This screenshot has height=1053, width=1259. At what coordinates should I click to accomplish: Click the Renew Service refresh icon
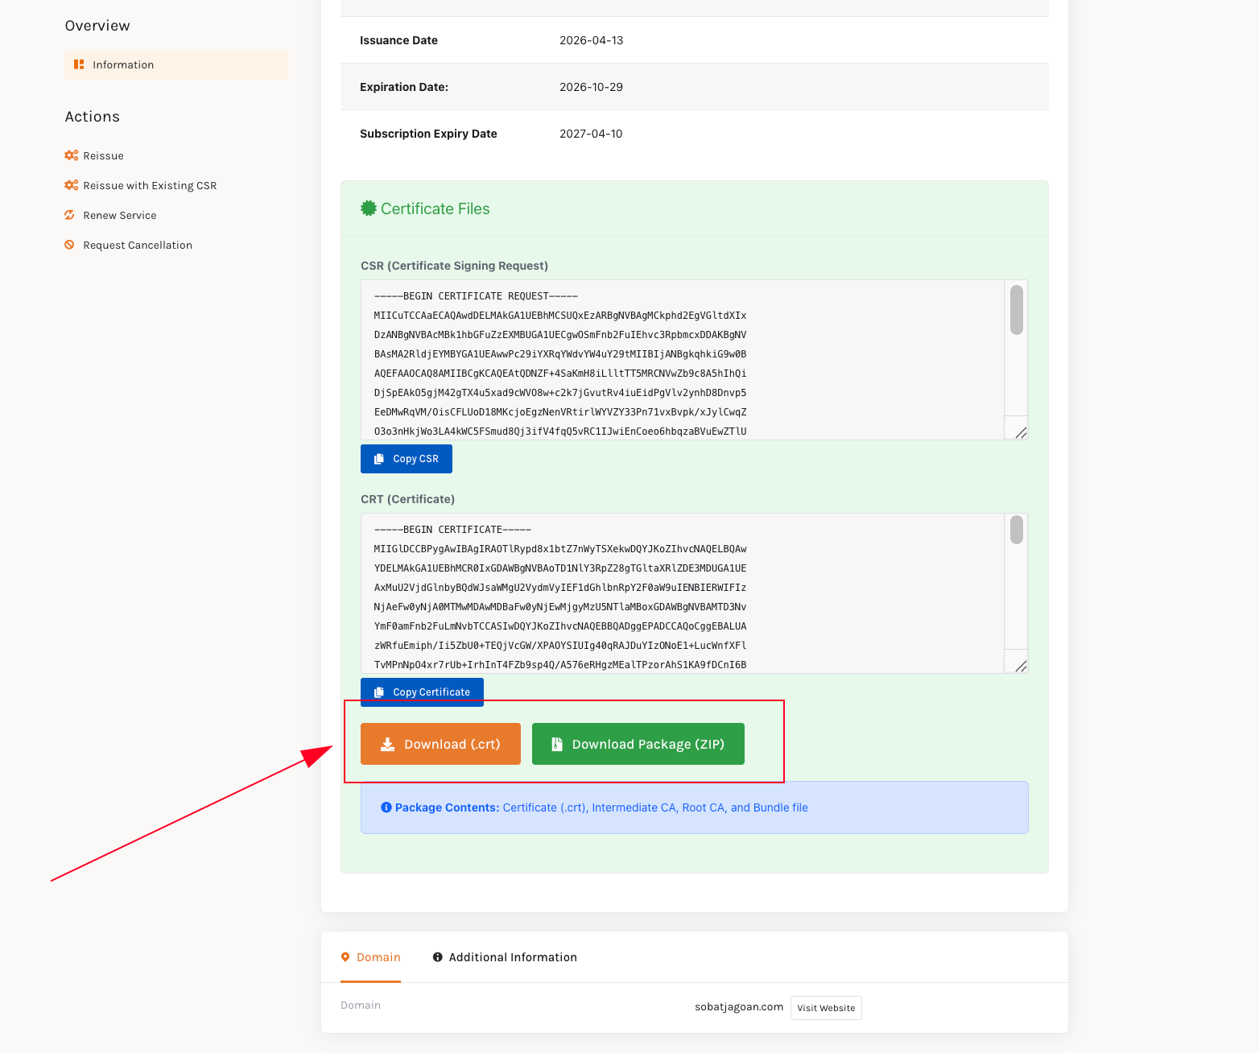coord(70,215)
